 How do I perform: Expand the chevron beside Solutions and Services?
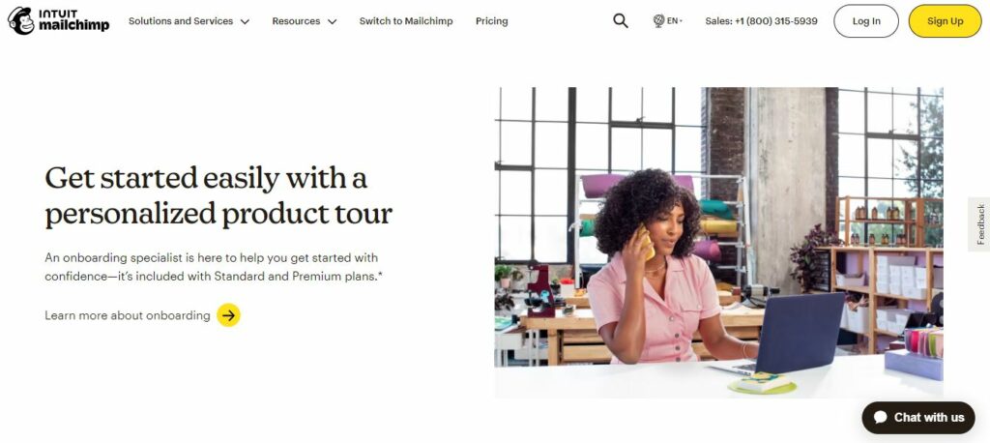[245, 21]
